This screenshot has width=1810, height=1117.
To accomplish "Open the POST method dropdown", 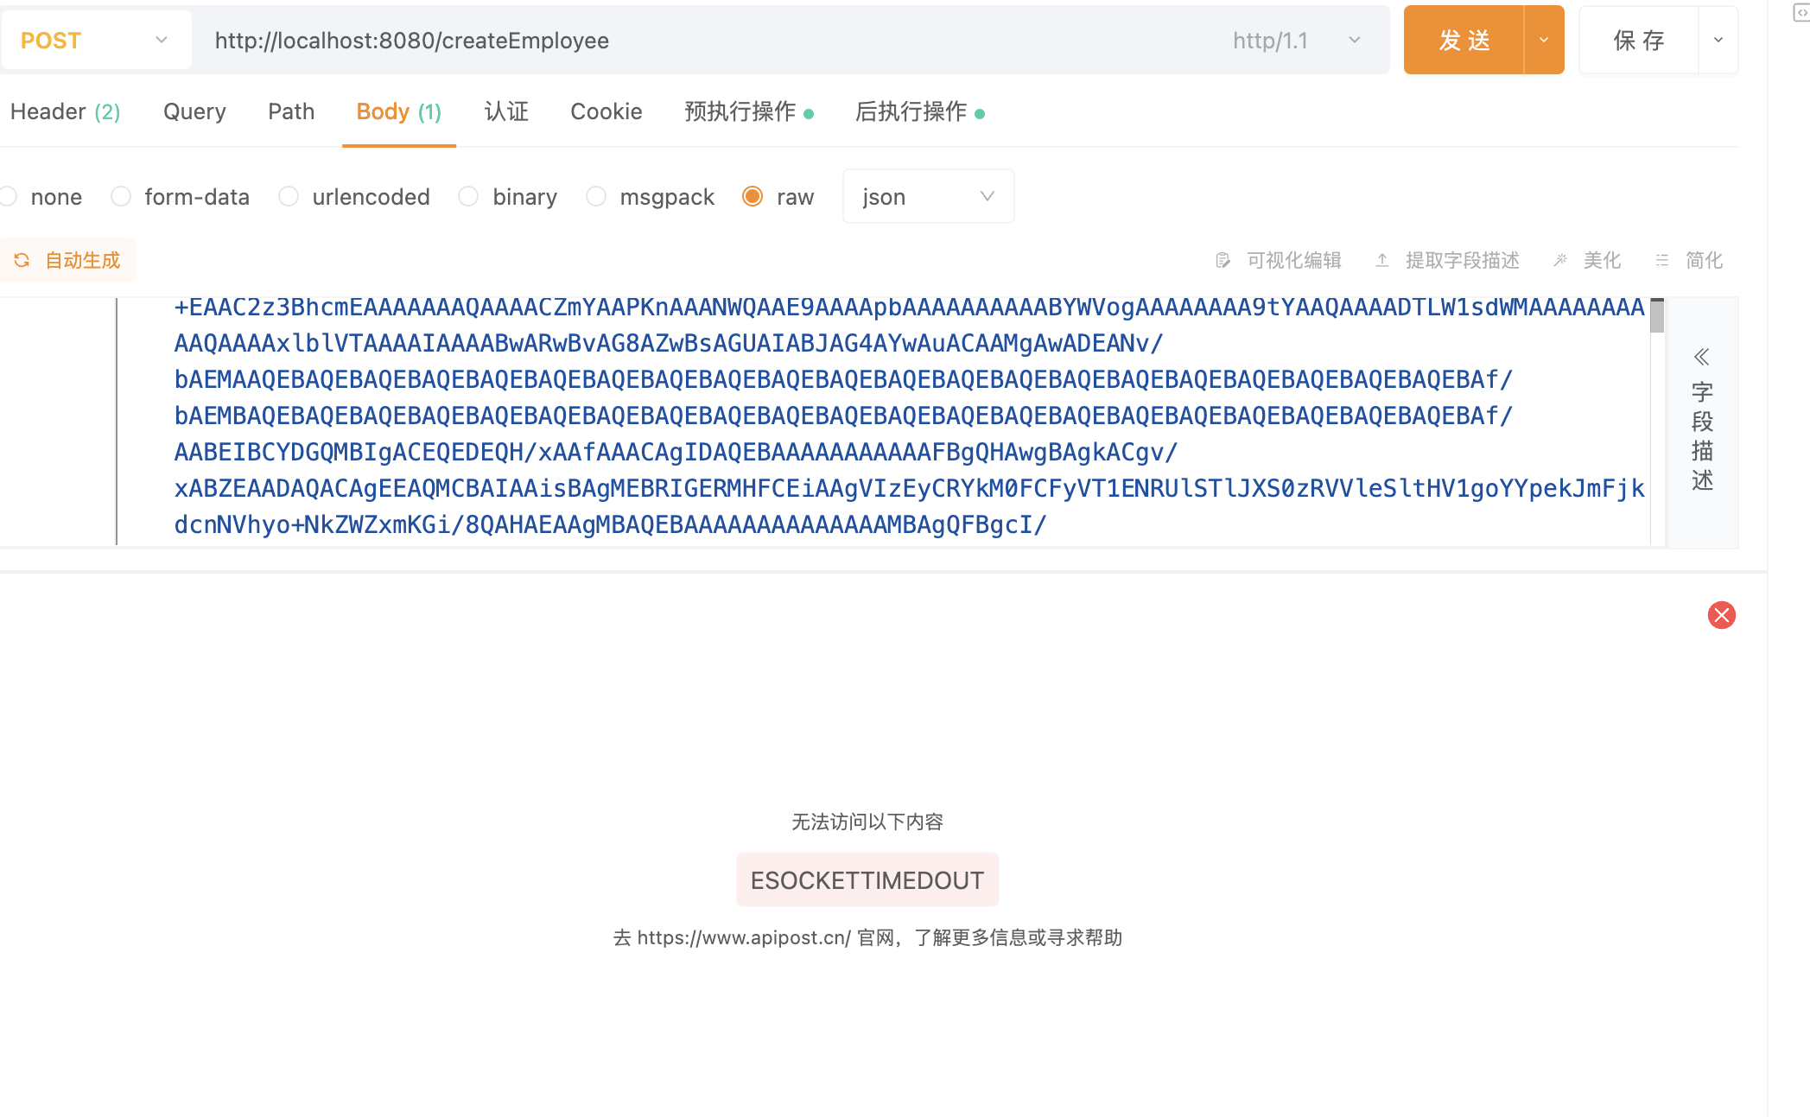I will (96, 40).
